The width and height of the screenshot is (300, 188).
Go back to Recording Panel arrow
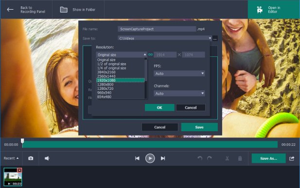click(10, 10)
